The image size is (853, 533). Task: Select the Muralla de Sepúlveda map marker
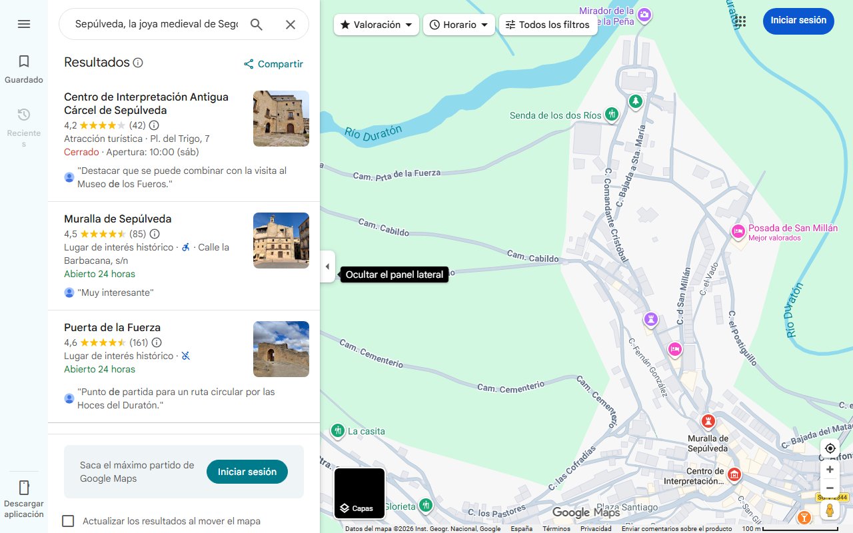click(708, 420)
